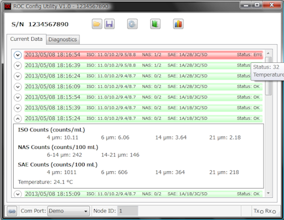The height and width of the screenshot is (220, 284).
Task: Expand the 18:16:09 record row
Action: pos(18,87)
